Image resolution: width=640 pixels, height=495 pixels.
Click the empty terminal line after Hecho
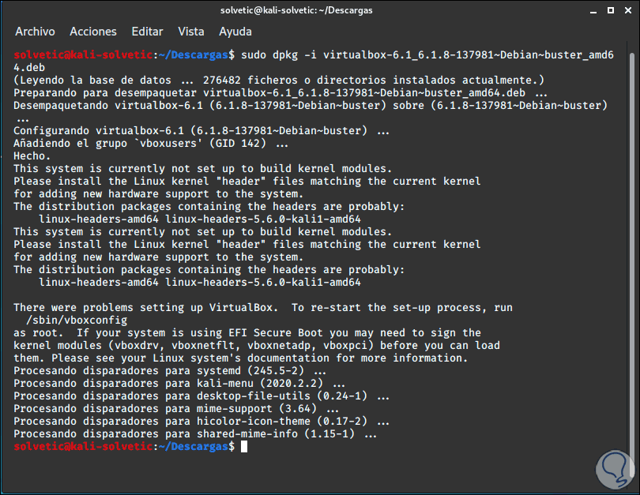(x=316, y=294)
